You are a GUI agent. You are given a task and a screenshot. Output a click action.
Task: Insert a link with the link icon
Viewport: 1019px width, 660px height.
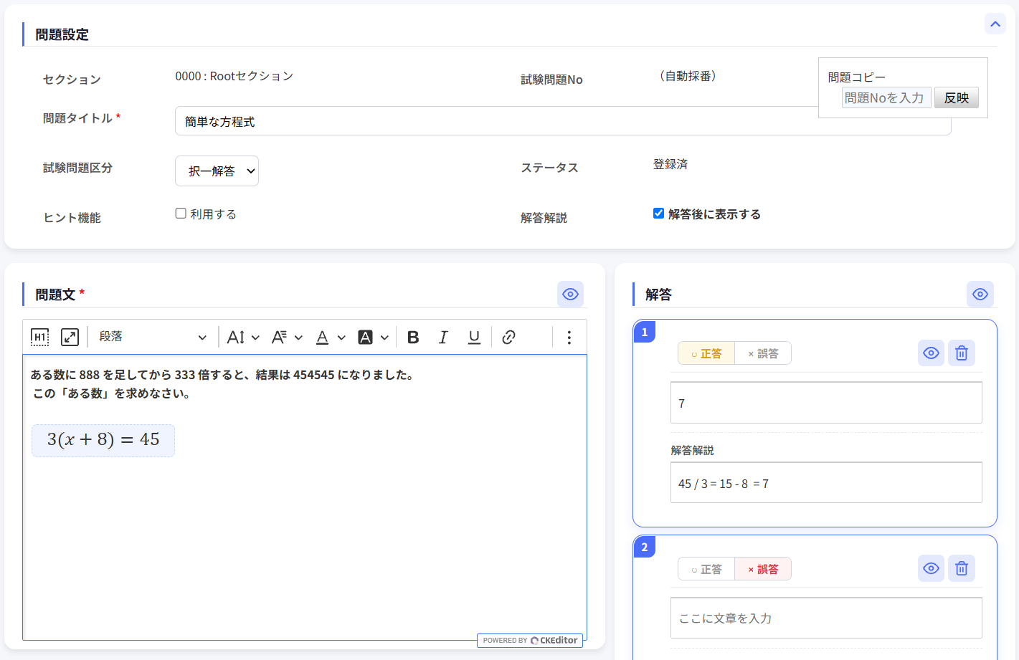508,337
